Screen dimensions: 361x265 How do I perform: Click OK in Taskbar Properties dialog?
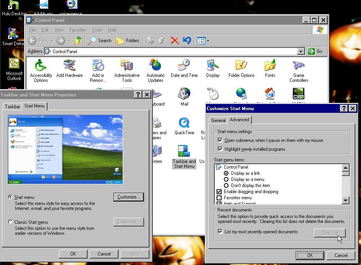(x=73, y=254)
